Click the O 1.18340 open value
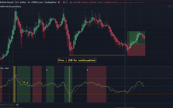 click(74, 2)
